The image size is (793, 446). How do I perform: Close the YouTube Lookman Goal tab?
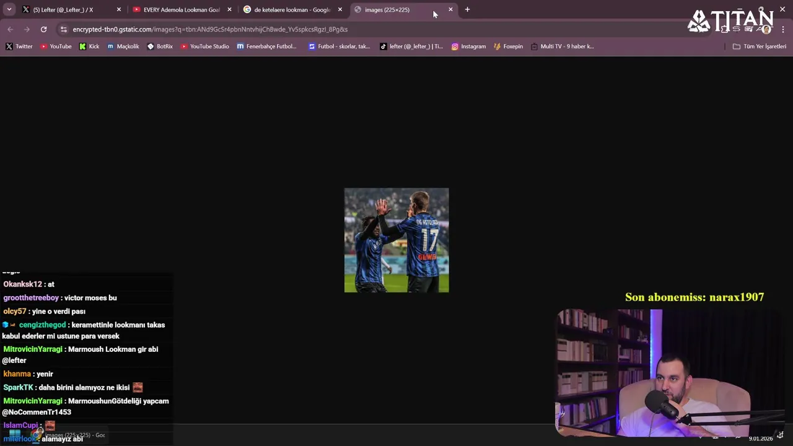click(229, 9)
